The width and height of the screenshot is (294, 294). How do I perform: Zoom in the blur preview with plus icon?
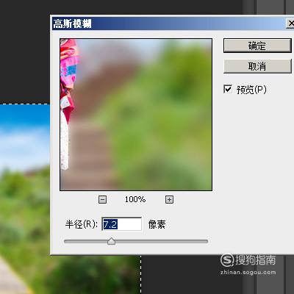pyautogui.click(x=169, y=199)
